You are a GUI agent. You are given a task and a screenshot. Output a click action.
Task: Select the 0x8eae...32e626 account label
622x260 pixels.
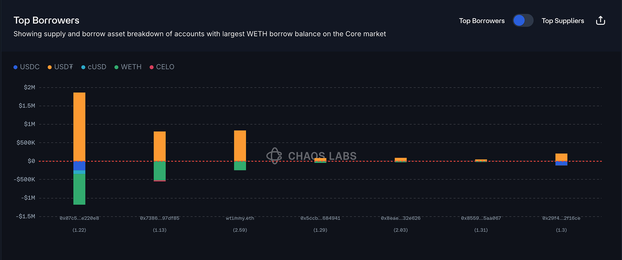tap(401, 218)
